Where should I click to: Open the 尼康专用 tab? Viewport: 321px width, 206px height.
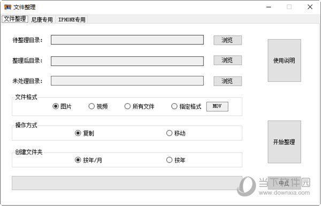pyautogui.click(x=42, y=19)
